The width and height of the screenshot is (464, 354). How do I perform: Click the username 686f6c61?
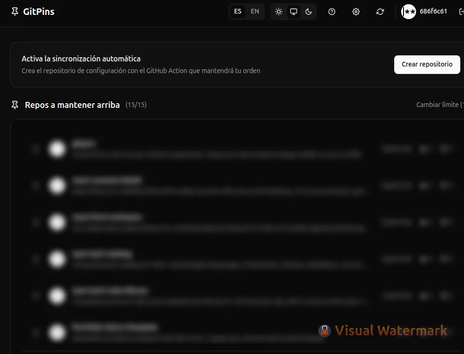[433, 11]
